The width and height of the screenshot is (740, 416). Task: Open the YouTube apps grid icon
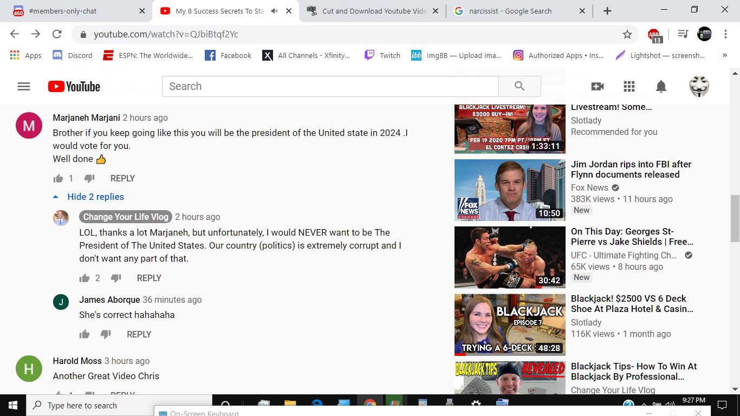pos(629,87)
